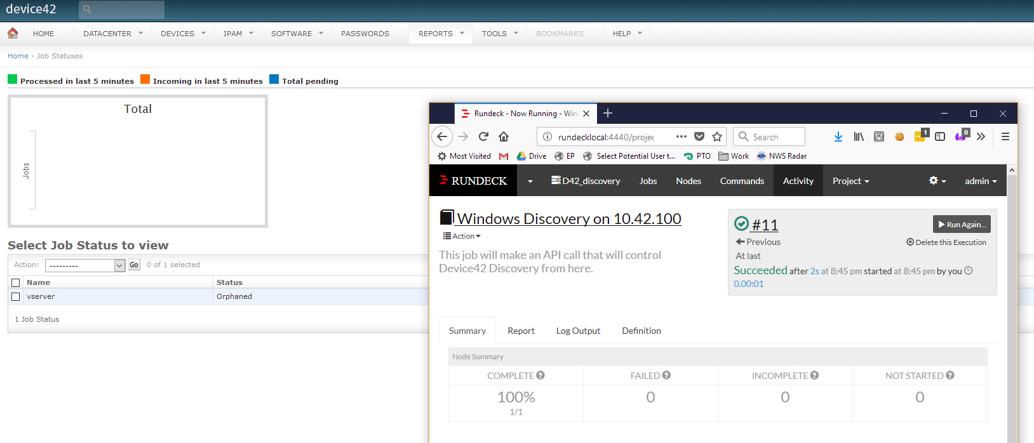Expand the IPAM menu
This screenshot has width=1034, height=443.
pos(238,34)
